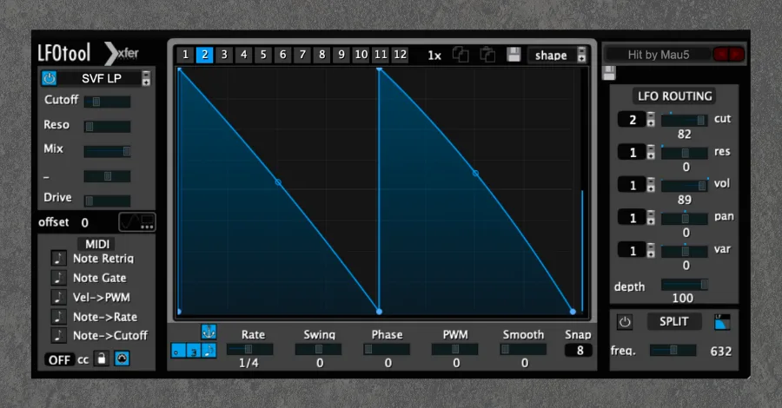Step the pan routing graph number
This screenshot has width=782, height=408.
click(x=651, y=218)
